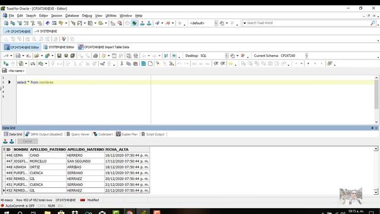
Task: Open the Session menu
Action: pyautogui.click(x=56, y=15)
